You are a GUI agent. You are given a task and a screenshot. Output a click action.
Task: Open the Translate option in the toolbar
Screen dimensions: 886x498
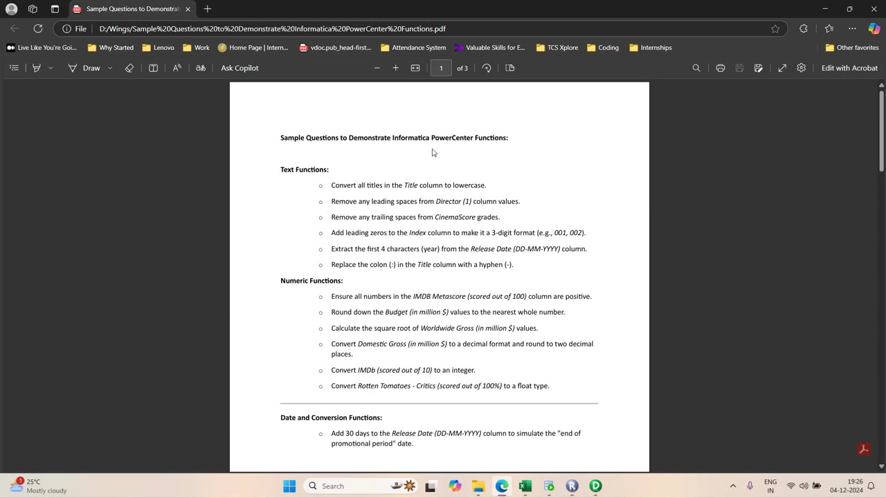201,68
